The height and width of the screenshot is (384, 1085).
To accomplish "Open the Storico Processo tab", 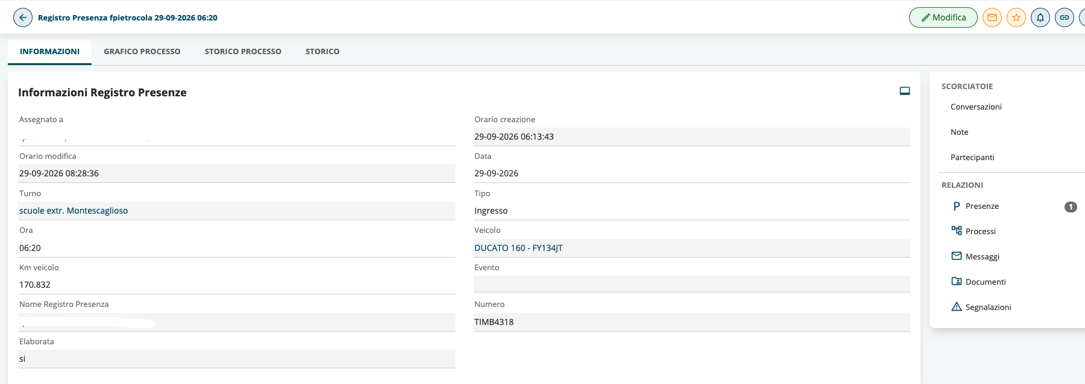I will click(243, 52).
